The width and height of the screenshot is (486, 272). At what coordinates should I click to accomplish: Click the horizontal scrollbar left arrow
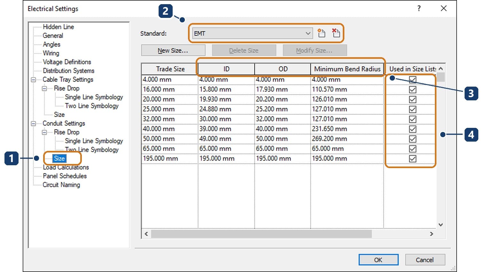coord(146,234)
